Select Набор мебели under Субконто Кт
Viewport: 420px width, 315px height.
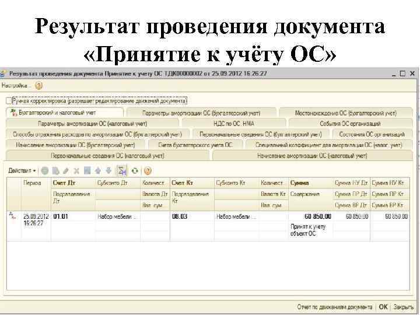236,216
